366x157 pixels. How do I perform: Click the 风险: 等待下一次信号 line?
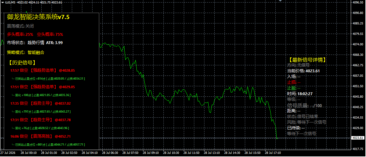[307, 122]
